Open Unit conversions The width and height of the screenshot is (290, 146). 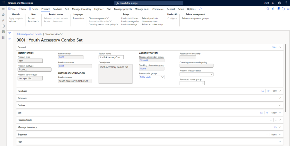click(150, 21)
